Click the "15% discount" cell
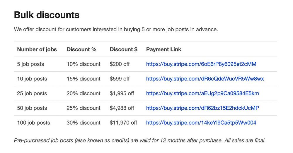 coord(84,79)
